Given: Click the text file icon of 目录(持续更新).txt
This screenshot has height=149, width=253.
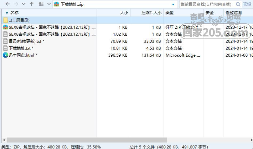Looking at the screenshot, I should coord(6,41).
